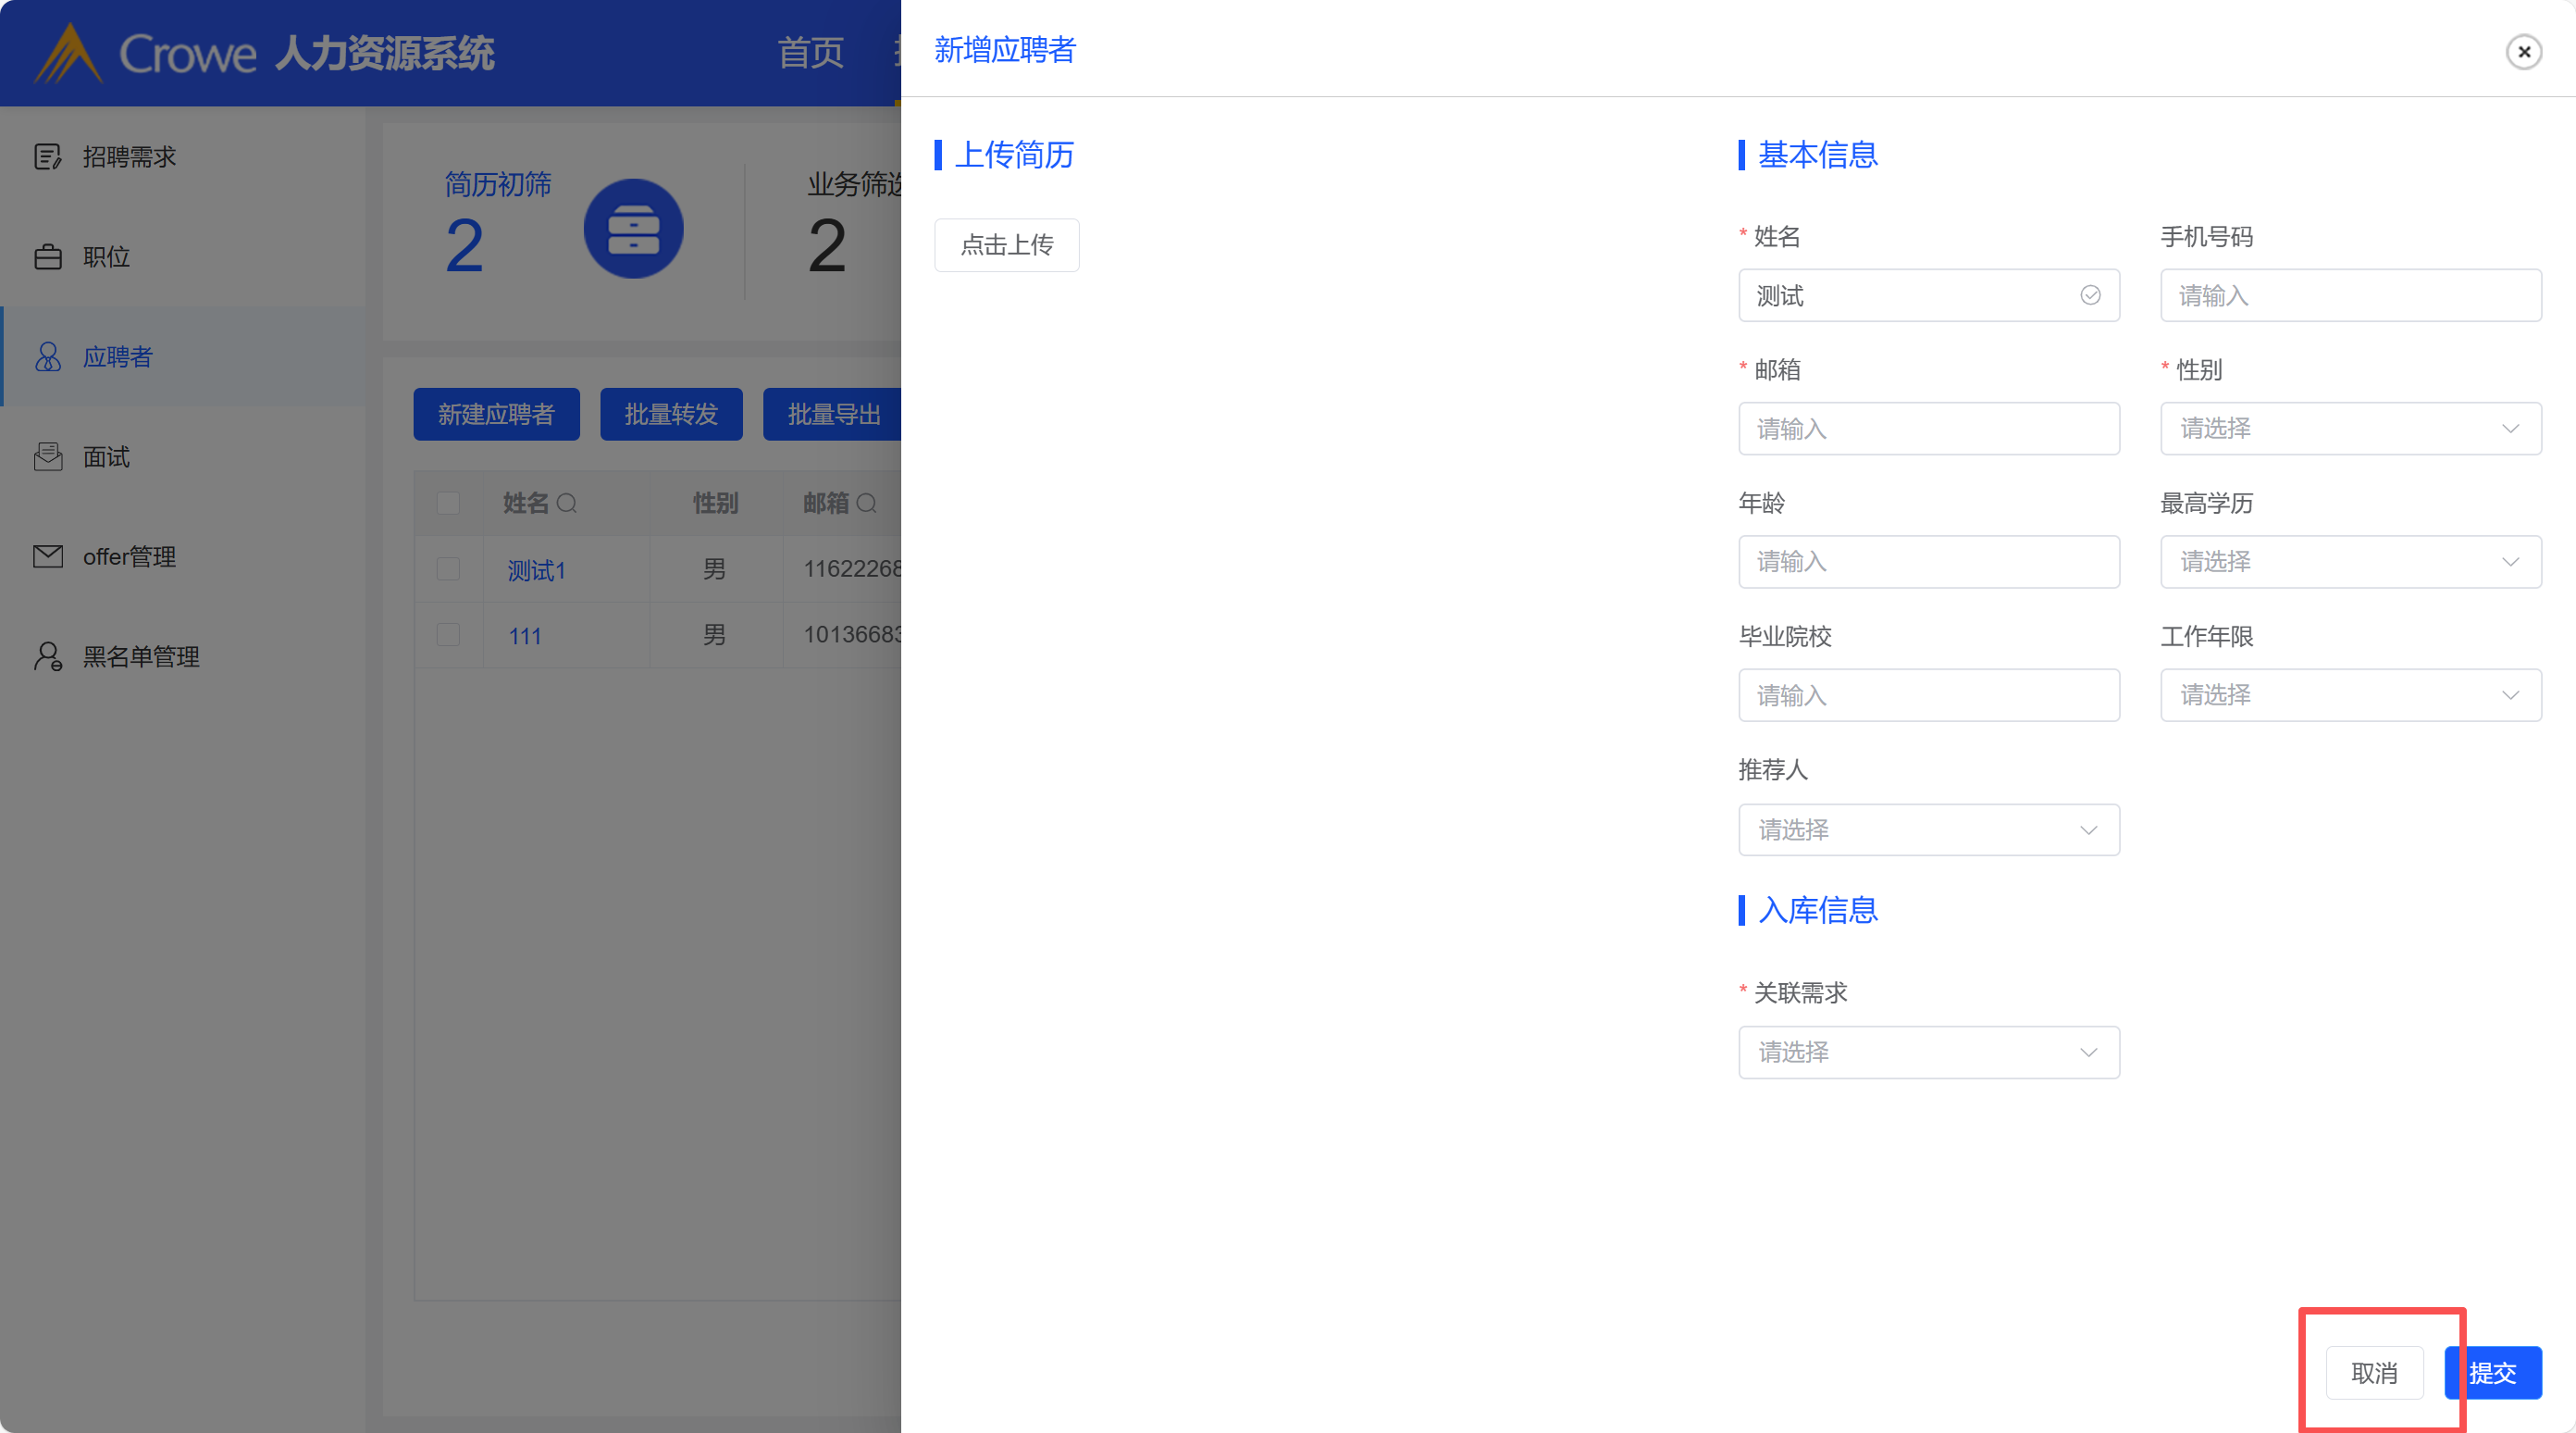Open the 关联需求 dropdown
Viewport: 2576px width, 1433px height.
point(1928,1053)
